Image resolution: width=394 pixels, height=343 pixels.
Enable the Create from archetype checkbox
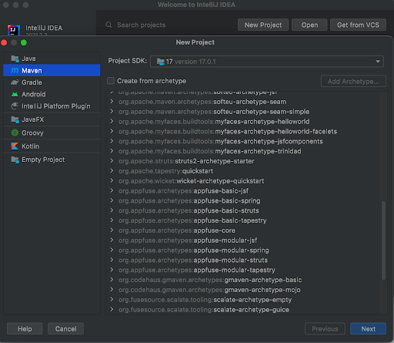click(x=111, y=81)
